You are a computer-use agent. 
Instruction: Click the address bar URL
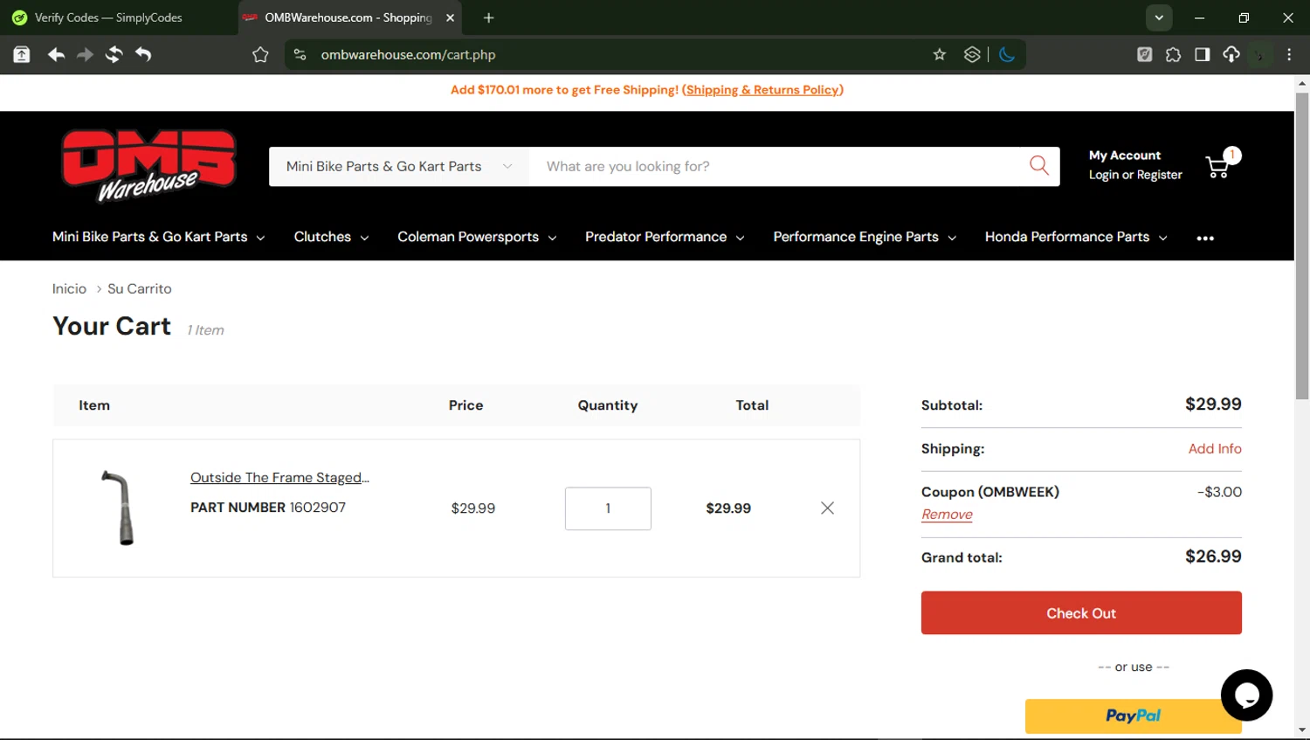408,54
